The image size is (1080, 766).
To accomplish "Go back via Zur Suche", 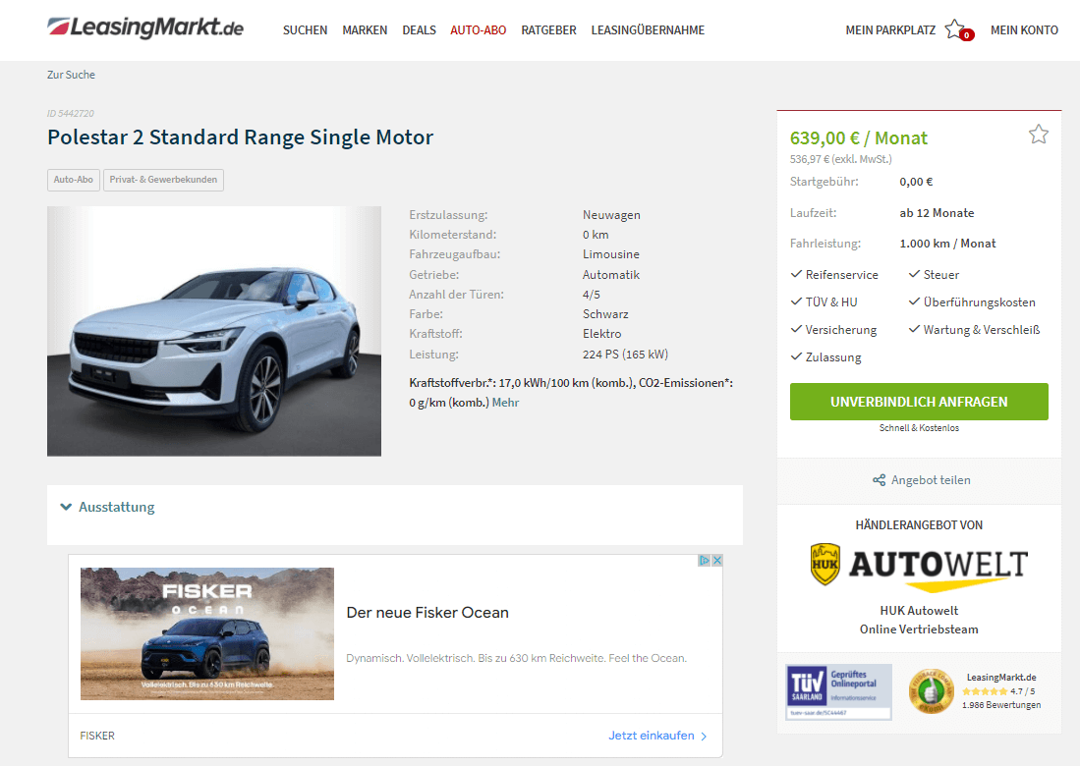I will [x=71, y=75].
